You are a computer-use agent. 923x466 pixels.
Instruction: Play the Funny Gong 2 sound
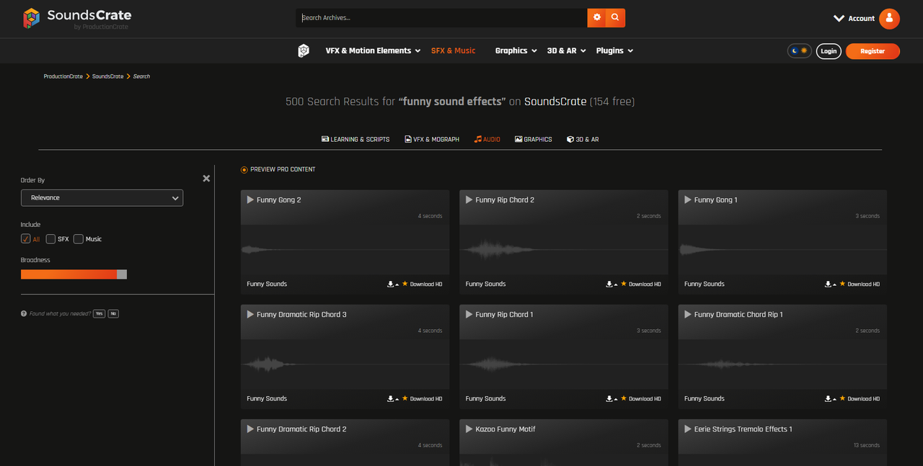250,200
